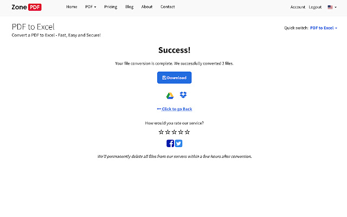Open the Blog page
The width and height of the screenshot is (347, 217).
click(129, 7)
